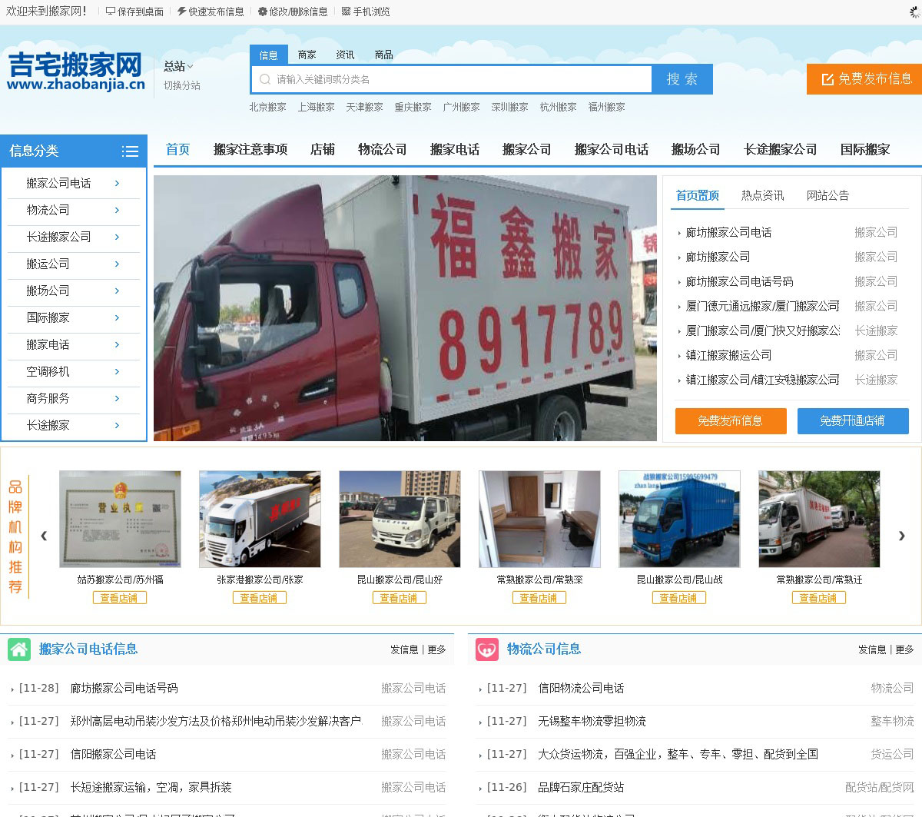The height and width of the screenshot is (817, 922).
Task: Go to 国际搬家 navigation item
Action: click(x=865, y=149)
